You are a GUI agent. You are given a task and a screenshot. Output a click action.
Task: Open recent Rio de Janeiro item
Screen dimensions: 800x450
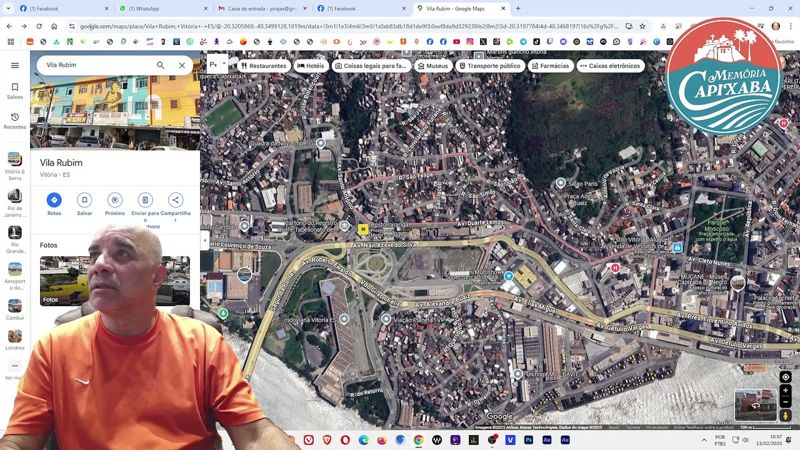point(15,203)
